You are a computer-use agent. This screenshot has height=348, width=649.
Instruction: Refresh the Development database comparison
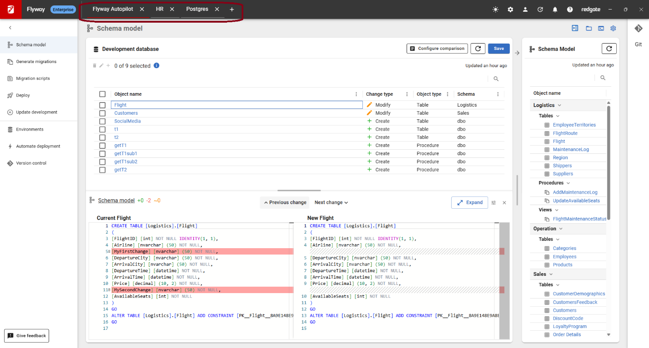pyautogui.click(x=478, y=49)
